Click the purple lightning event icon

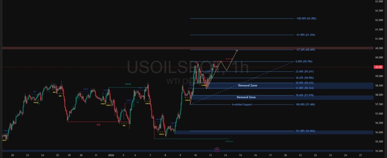pos(217,150)
